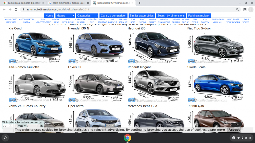Viewport: 255px width, 143px height.
Task: Select the Lexus CT car image
Action: point(99,84)
